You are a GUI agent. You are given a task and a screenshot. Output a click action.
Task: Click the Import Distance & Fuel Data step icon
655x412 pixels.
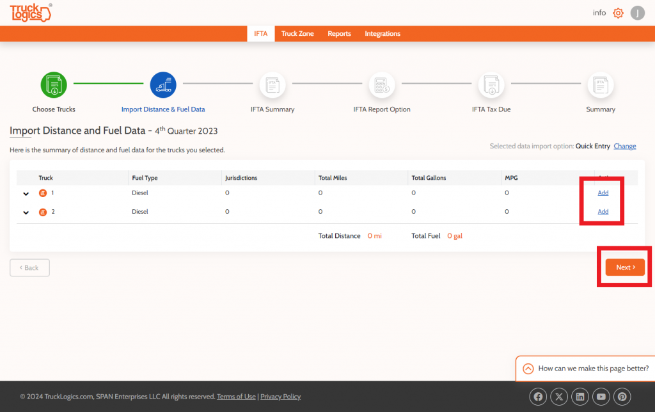click(163, 85)
